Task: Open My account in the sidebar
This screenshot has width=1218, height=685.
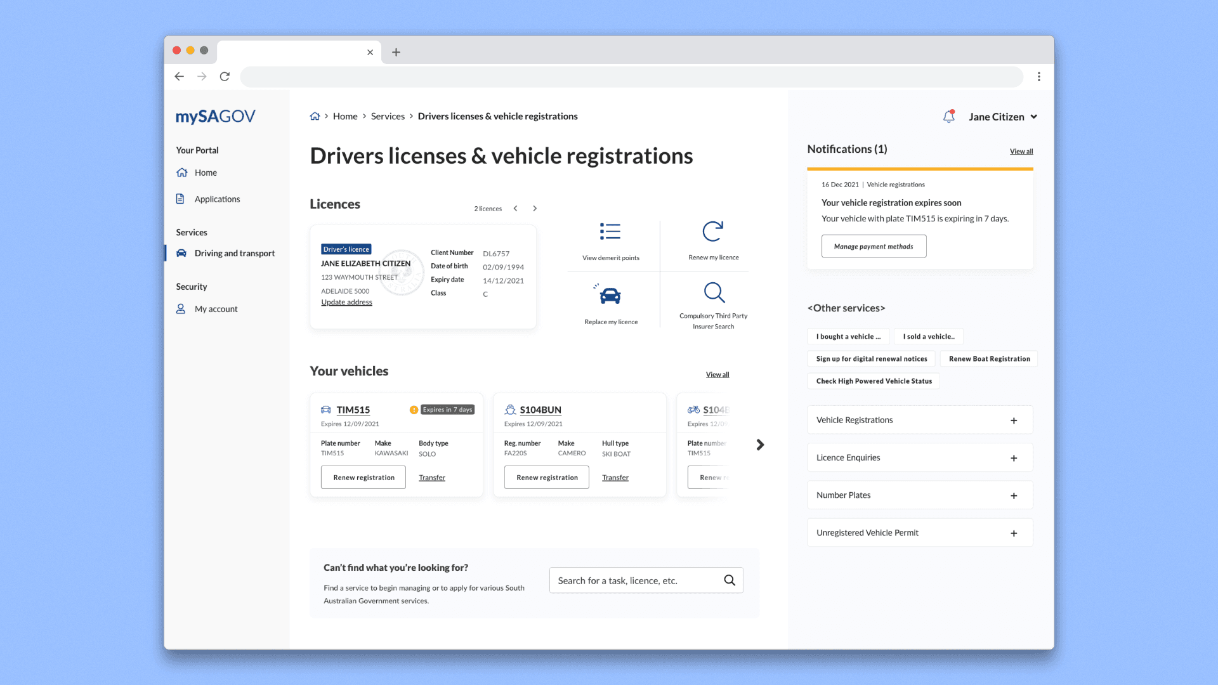Action: [216, 309]
